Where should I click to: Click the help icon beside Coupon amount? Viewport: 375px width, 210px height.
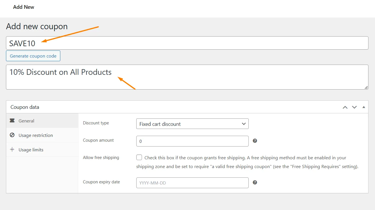click(255, 141)
